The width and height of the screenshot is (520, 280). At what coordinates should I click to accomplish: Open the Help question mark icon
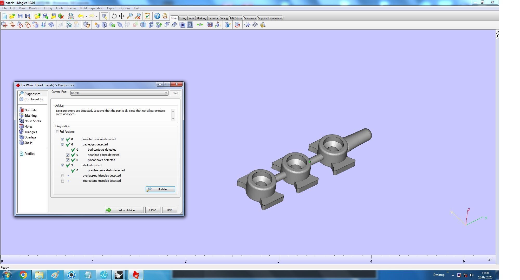(157, 16)
